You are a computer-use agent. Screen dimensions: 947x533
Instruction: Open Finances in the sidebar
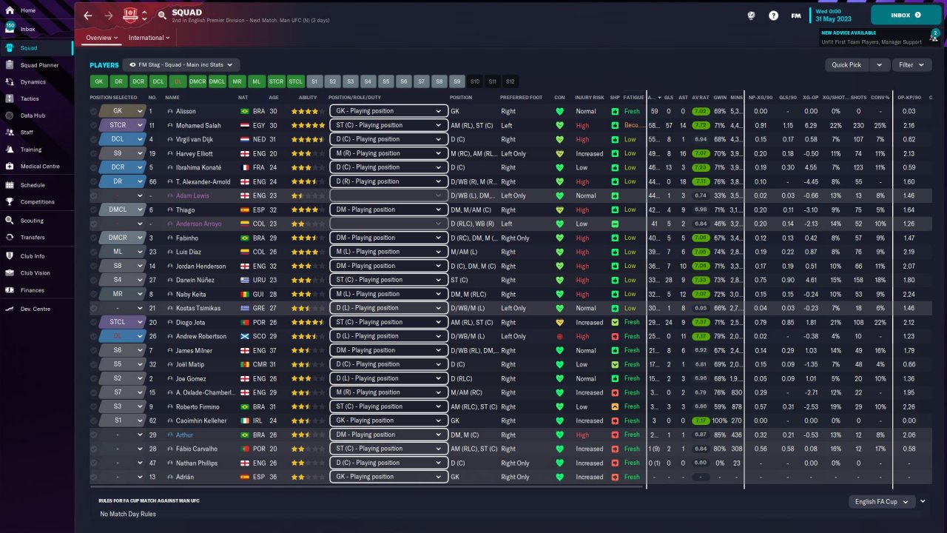33,290
